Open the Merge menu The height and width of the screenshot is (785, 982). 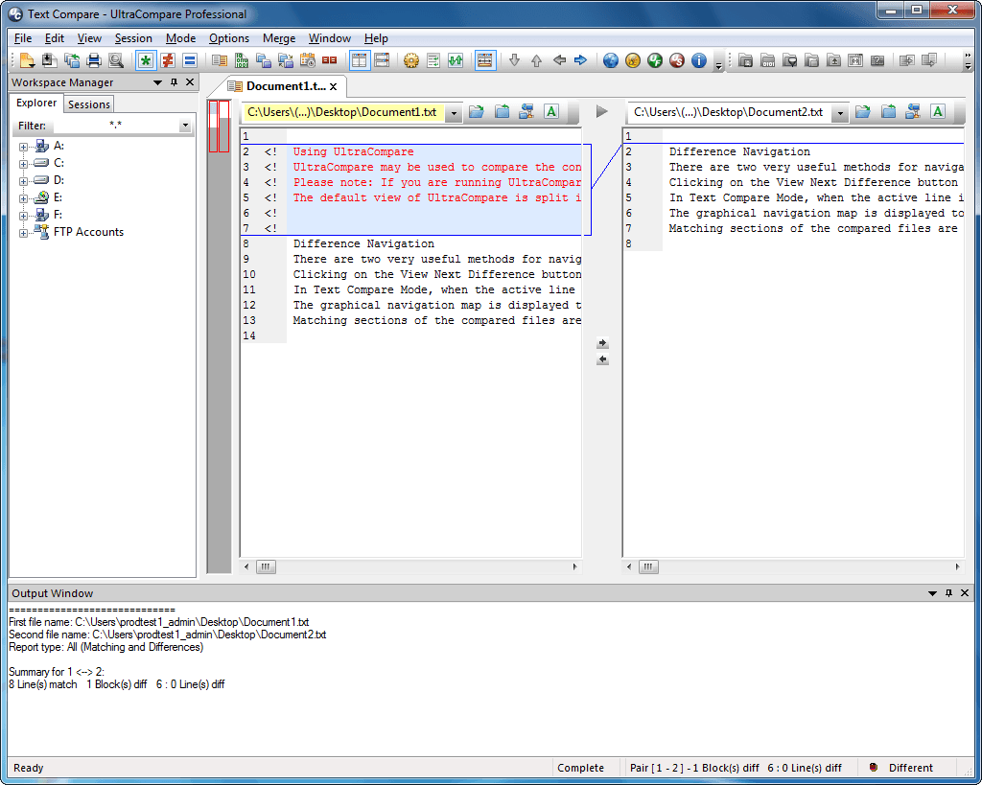point(279,38)
